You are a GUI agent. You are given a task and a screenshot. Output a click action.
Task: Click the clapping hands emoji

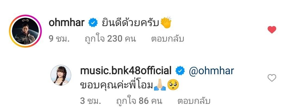pyautogui.click(x=166, y=23)
